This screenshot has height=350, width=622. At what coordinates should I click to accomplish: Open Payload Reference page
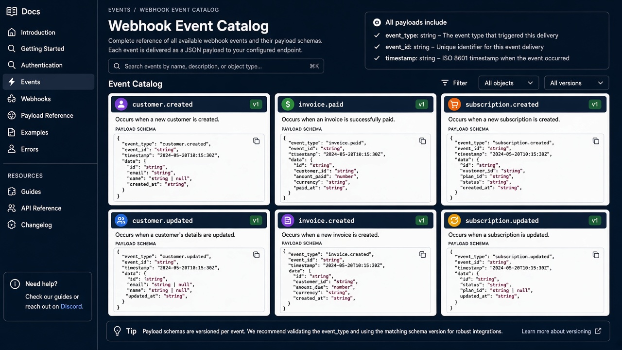pyautogui.click(x=48, y=116)
